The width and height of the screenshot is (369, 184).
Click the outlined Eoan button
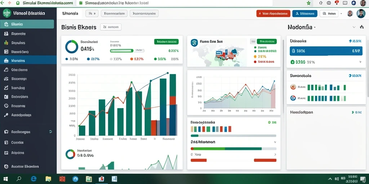pos(329,14)
